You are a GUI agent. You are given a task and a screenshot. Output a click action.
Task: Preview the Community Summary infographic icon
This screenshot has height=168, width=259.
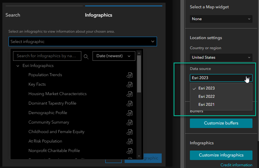click(x=129, y=123)
